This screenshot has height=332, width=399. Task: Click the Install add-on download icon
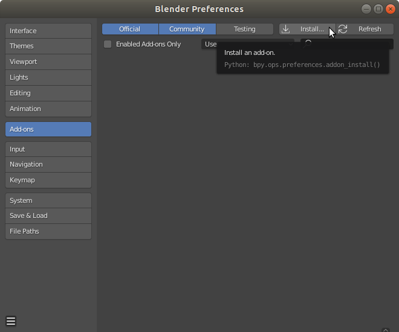[285, 29]
